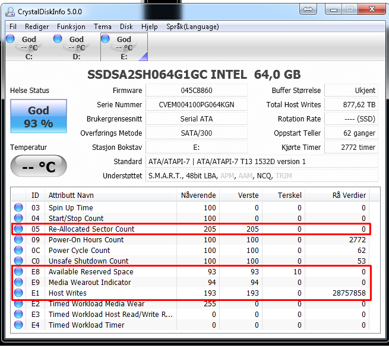Click status icon of Start/Stop Count row
This screenshot has width=389, height=346.
click(18, 218)
